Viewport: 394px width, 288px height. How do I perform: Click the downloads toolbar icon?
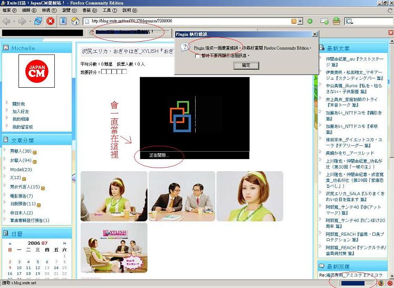(x=337, y=21)
